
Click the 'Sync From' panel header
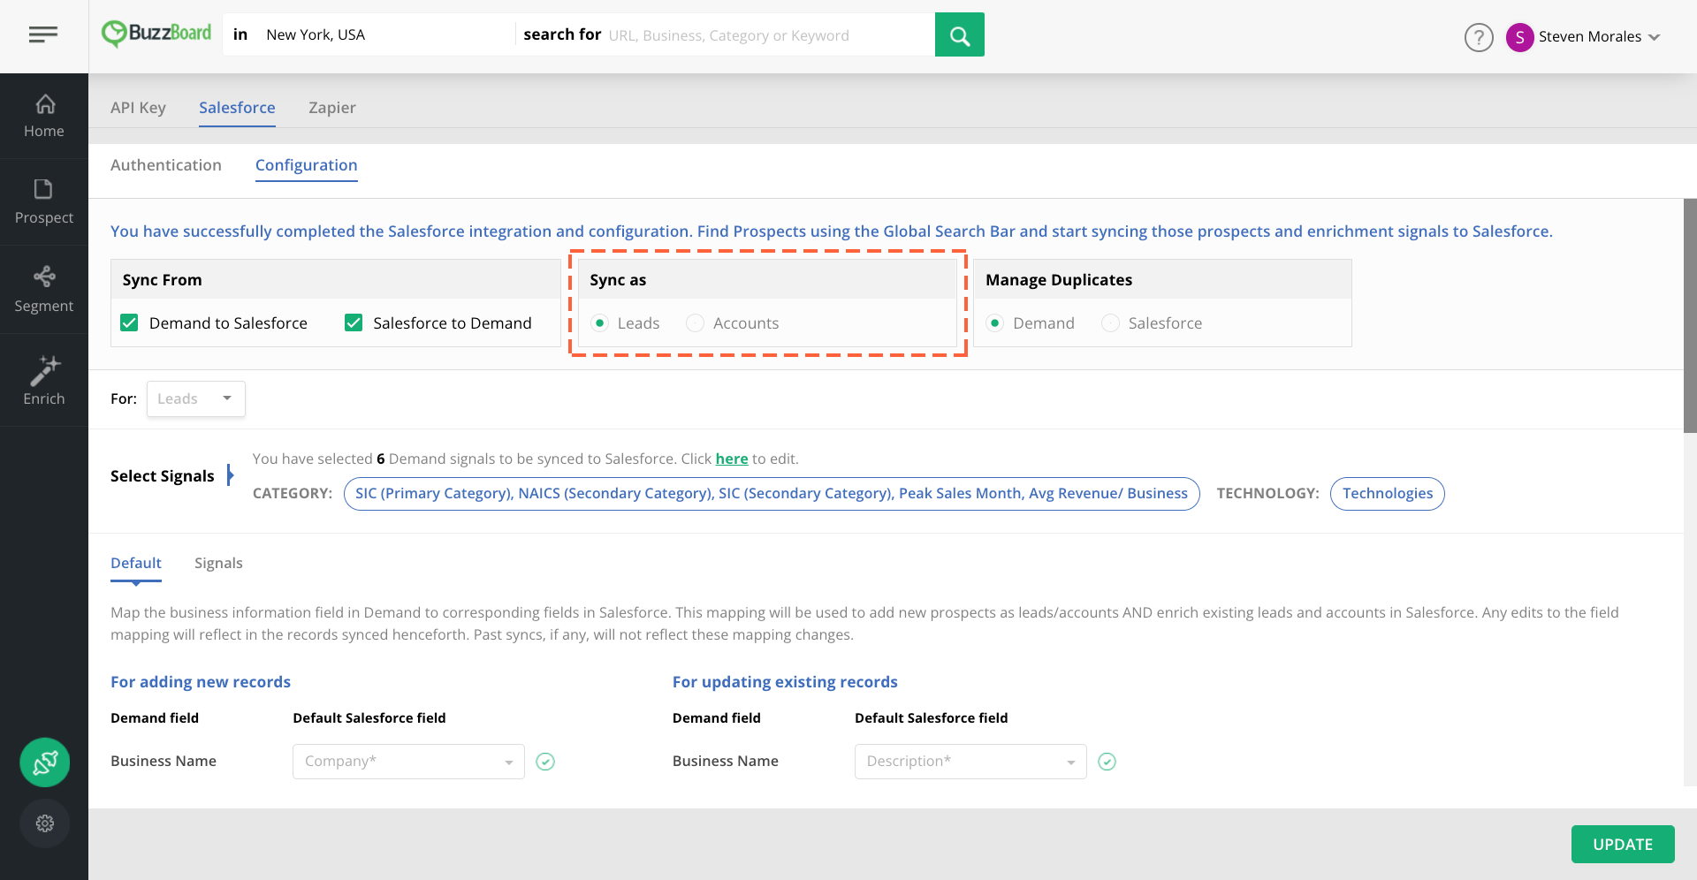pyautogui.click(x=336, y=279)
